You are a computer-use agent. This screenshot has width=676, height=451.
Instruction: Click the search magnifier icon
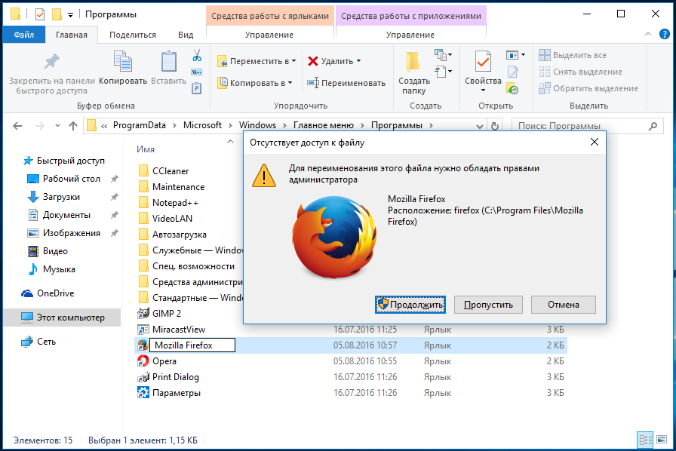(x=653, y=126)
